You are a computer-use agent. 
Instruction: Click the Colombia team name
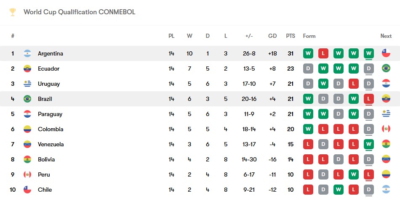click(51, 129)
